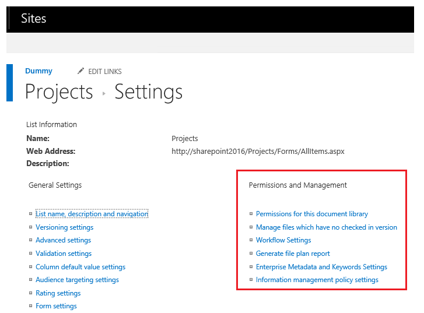Click the breadcrumb arrow before Settings

tap(104, 93)
